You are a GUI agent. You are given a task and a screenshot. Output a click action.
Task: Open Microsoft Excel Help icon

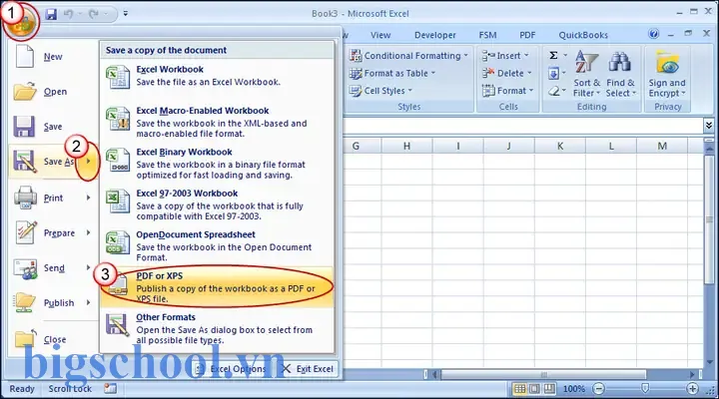[x=653, y=34]
